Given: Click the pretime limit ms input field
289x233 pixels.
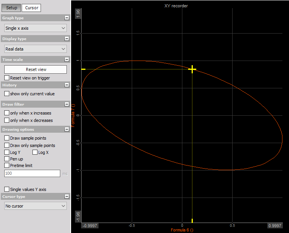Looking at the screenshot, I should point(32,173).
